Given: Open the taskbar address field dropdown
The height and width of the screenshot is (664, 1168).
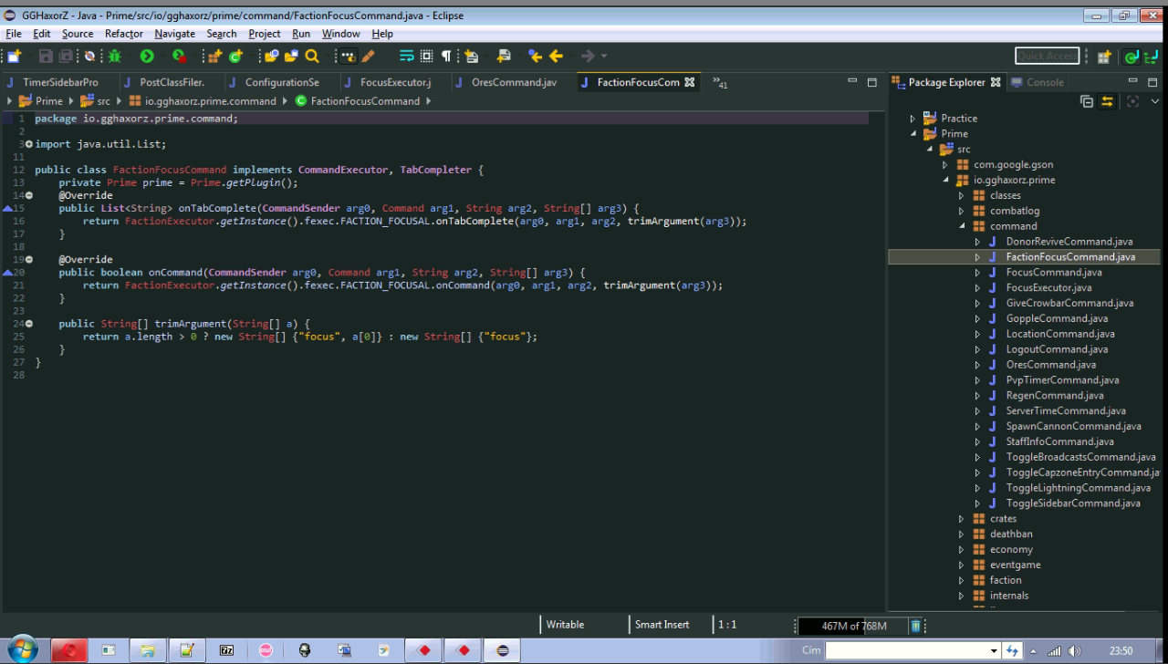Looking at the screenshot, I should coord(994,650).
